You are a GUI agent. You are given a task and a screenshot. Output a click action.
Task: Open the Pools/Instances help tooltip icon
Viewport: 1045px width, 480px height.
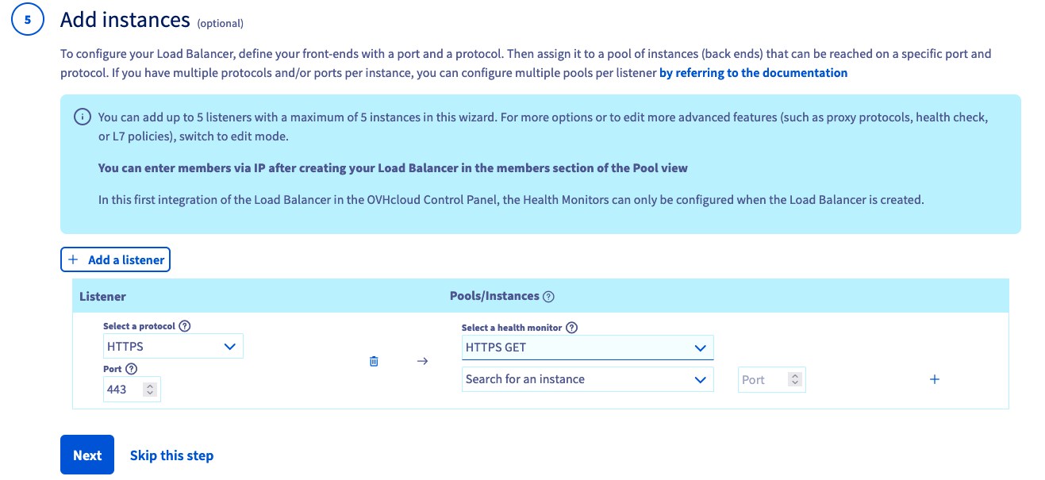pyautogui.click(x=548, y=297)
